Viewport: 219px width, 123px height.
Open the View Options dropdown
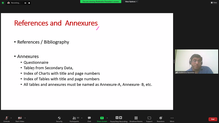pyautogui.click(x=131, y=2)
